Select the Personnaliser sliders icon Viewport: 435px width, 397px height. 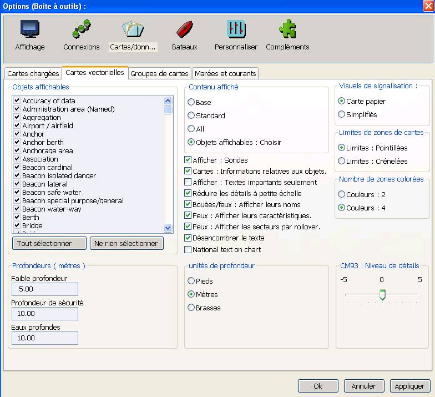click(236, 30)
